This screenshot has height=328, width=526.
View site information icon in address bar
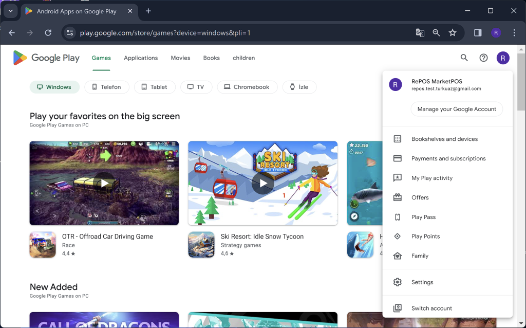click(x=70, y=32)
